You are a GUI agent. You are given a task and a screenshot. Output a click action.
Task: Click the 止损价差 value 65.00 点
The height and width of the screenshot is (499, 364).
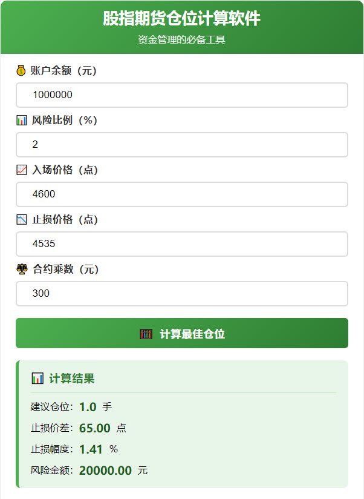95,429
